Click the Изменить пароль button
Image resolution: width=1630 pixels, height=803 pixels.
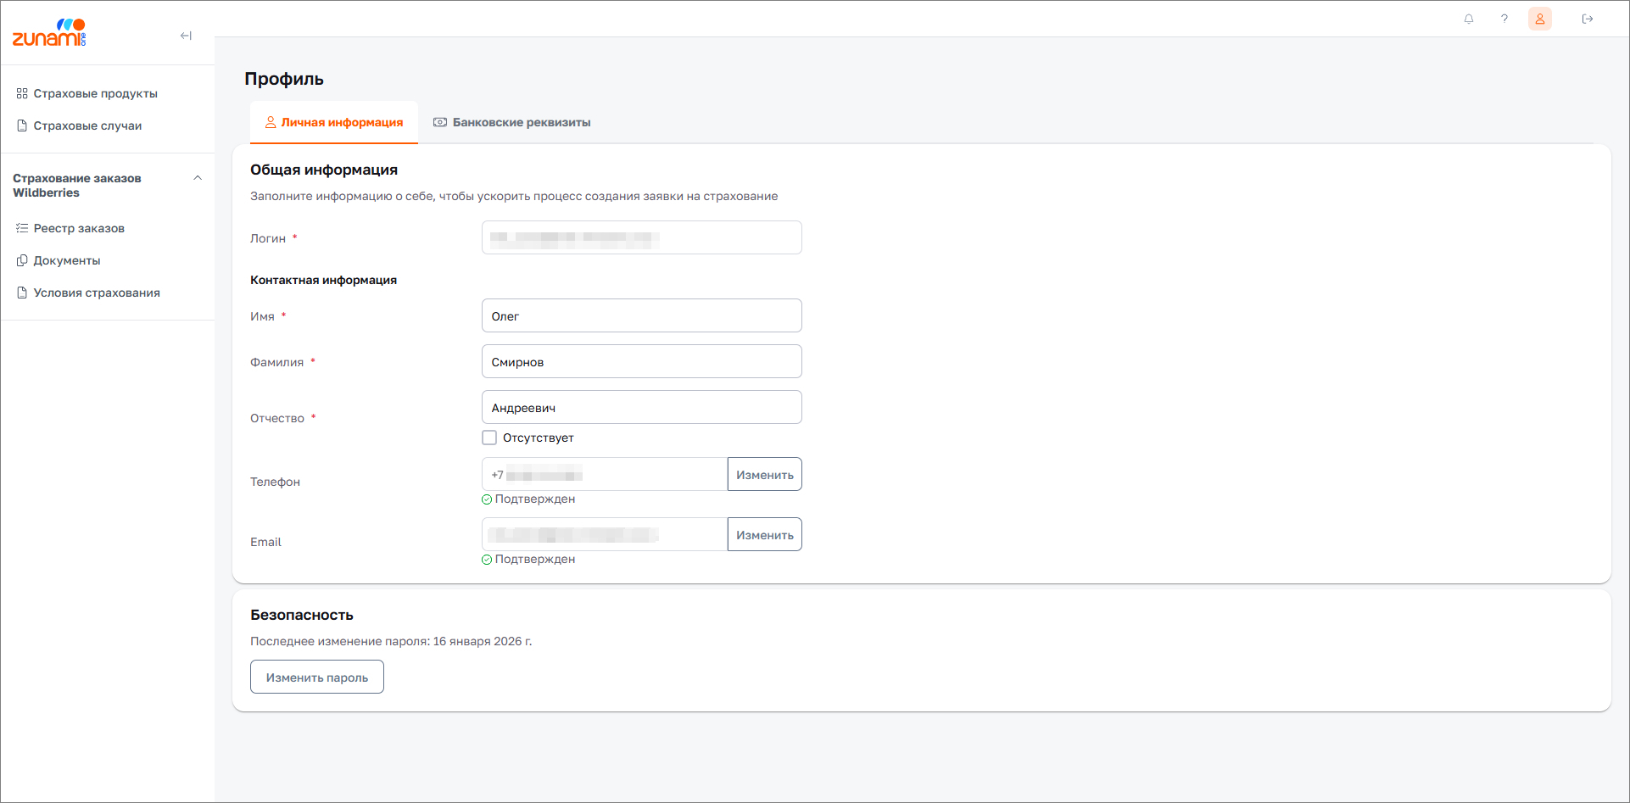[317, 677]
